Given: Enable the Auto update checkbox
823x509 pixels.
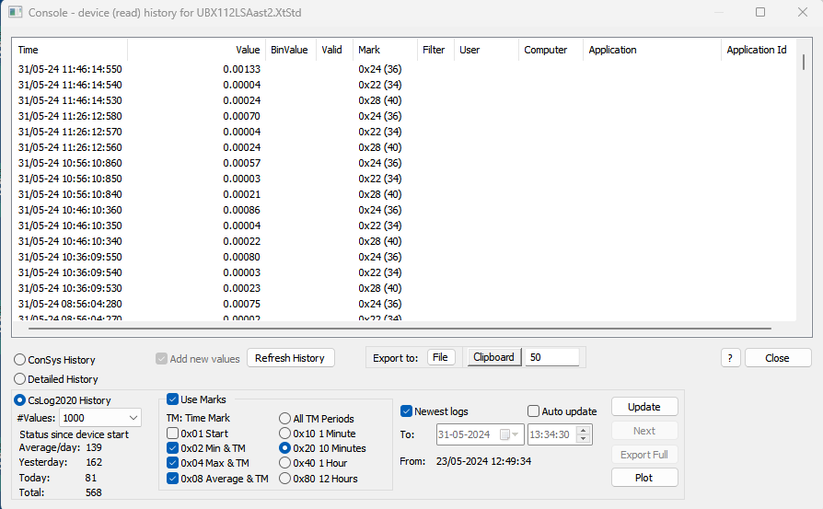Looking at the screenshot, I should (x=534, y=411).
